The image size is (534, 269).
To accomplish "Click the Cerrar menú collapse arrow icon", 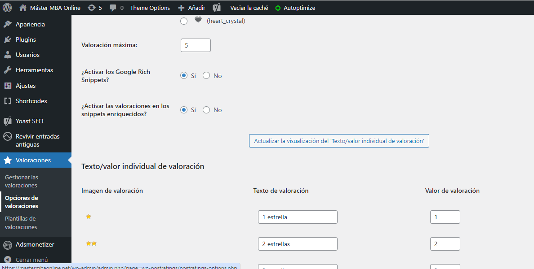I will [x=8, y=260].
